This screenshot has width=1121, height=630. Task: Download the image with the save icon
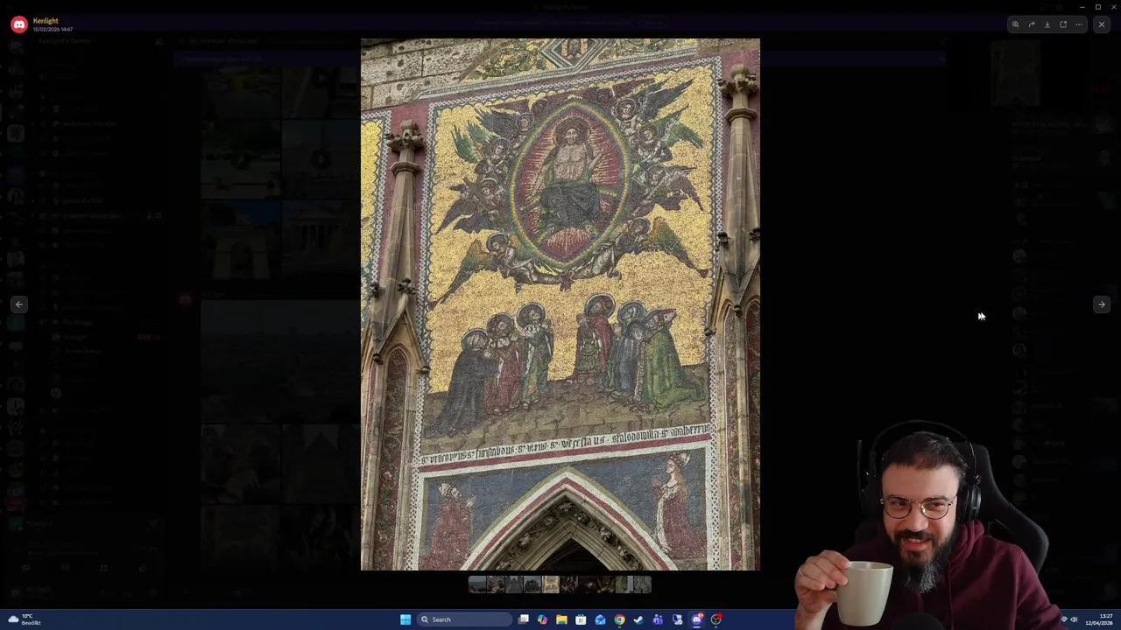click(x=1047, y=24)
